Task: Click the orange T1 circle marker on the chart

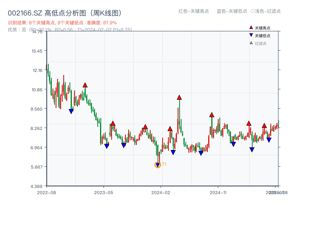Action: point(158,165)
